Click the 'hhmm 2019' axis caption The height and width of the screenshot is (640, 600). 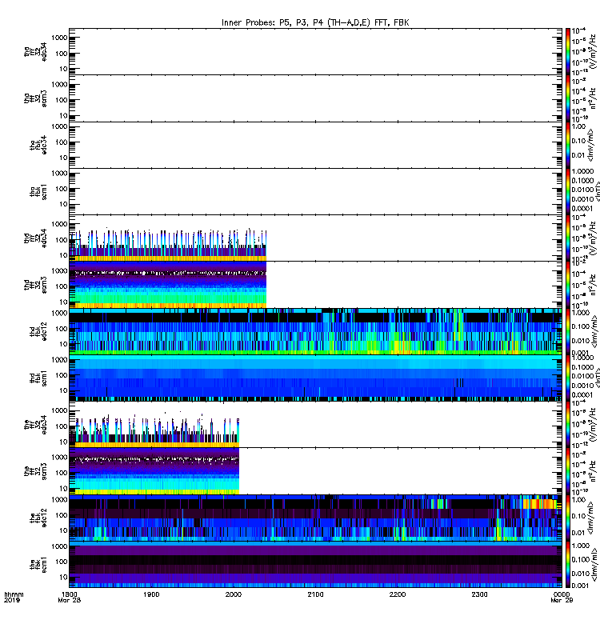14,597
